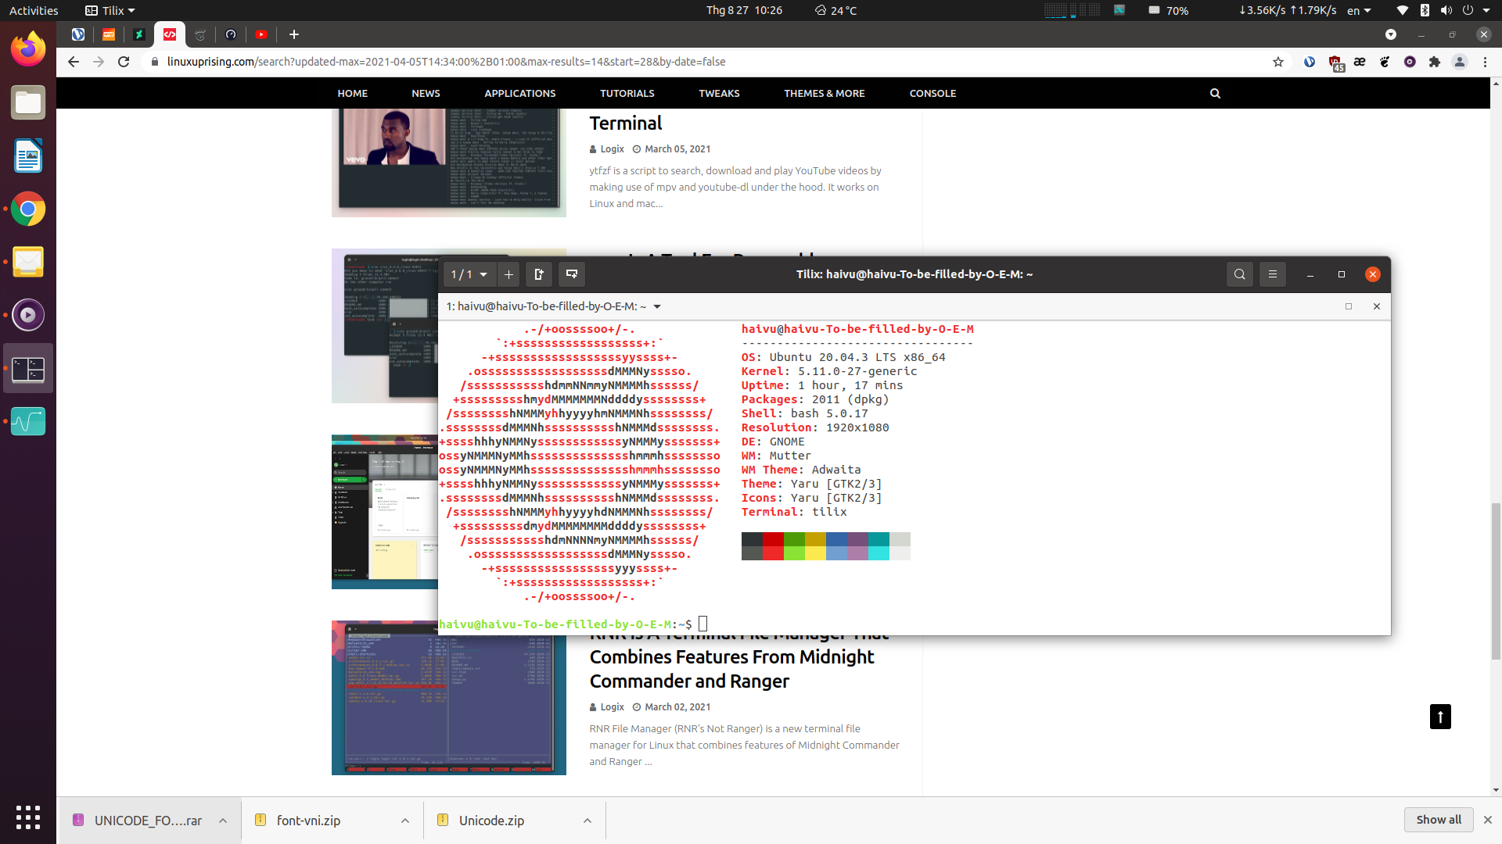Open a new Chrome tab
This screenshot has width=1502, height=844.
pos(294,34)
